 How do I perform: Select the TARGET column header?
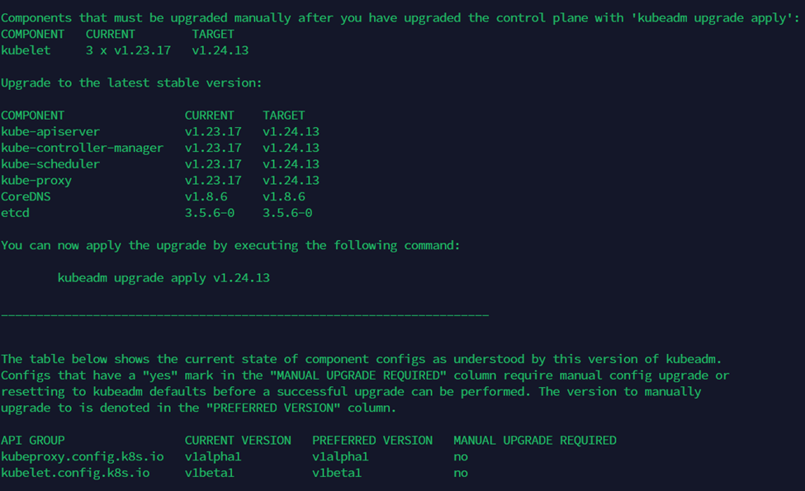click(x=281, y=115)
